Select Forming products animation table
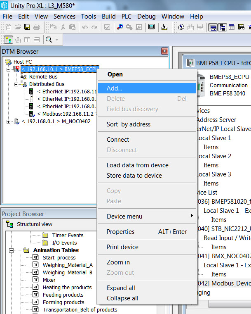251x314 pixels. tap(63, 302)
